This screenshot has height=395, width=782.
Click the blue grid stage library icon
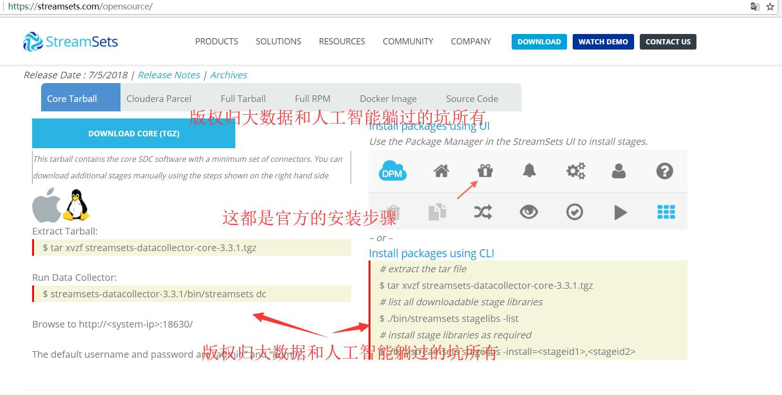click(666, 212)
